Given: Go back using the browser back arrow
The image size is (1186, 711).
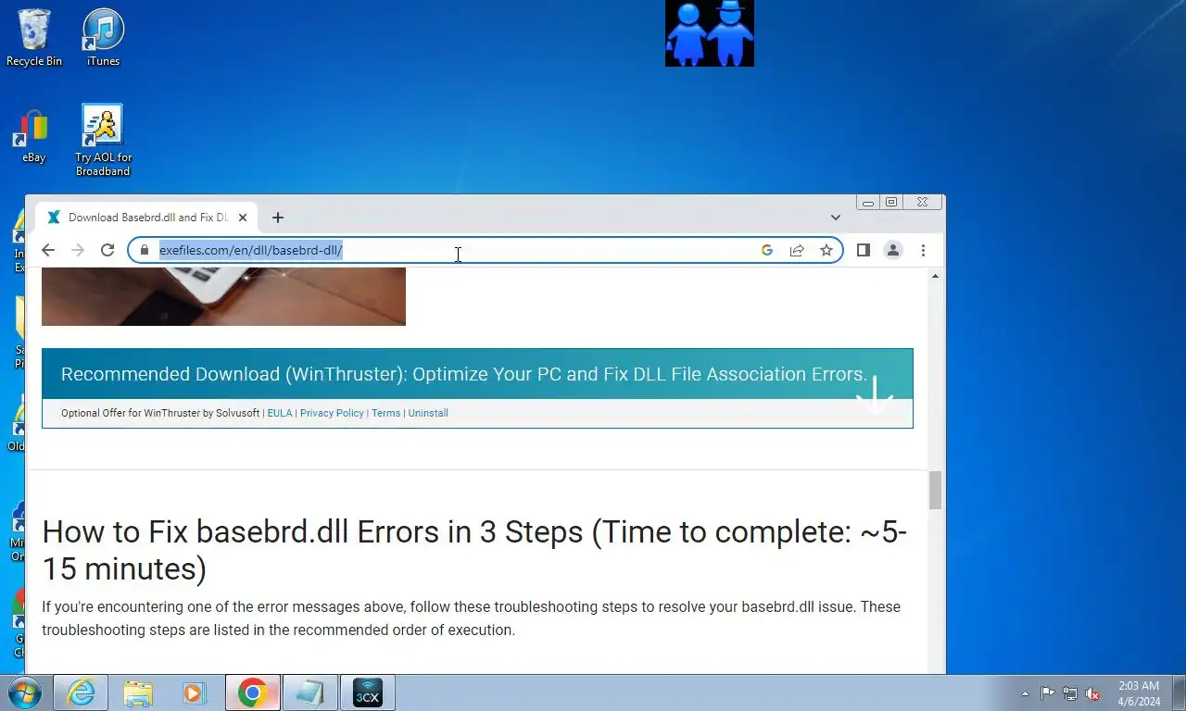Looking at the screenshot, I should point(48,250).
